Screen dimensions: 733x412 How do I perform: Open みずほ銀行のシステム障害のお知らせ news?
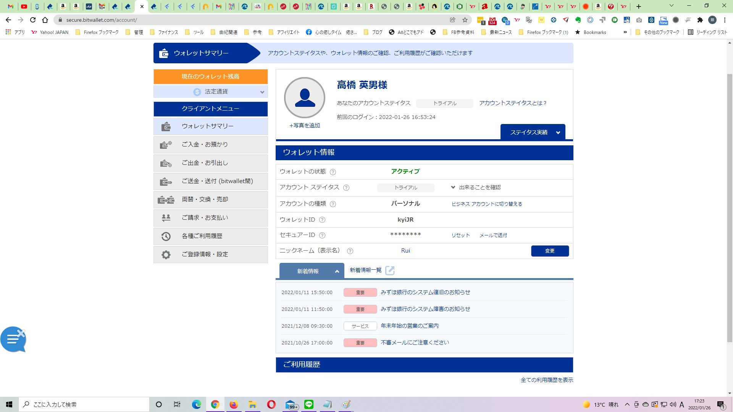(x=425, y=309)
